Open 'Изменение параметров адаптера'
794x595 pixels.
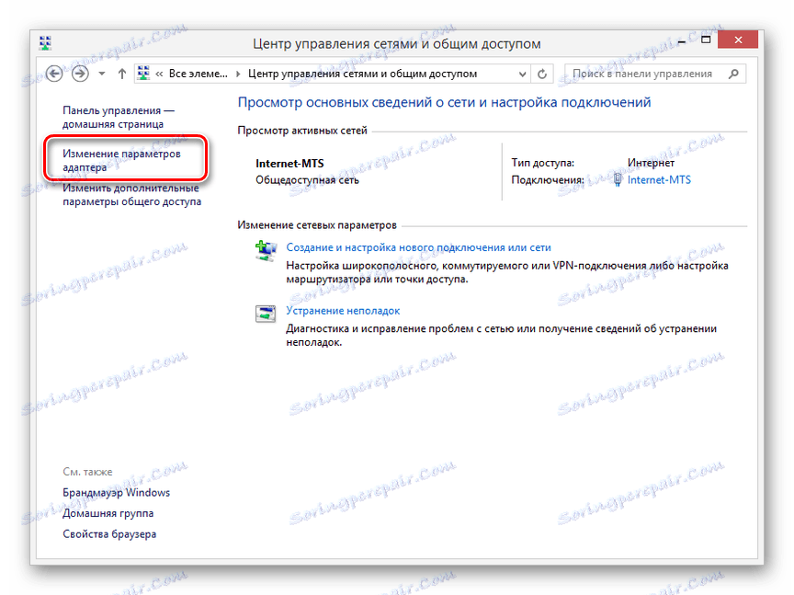pyautogui.click(x=121, y=160)
